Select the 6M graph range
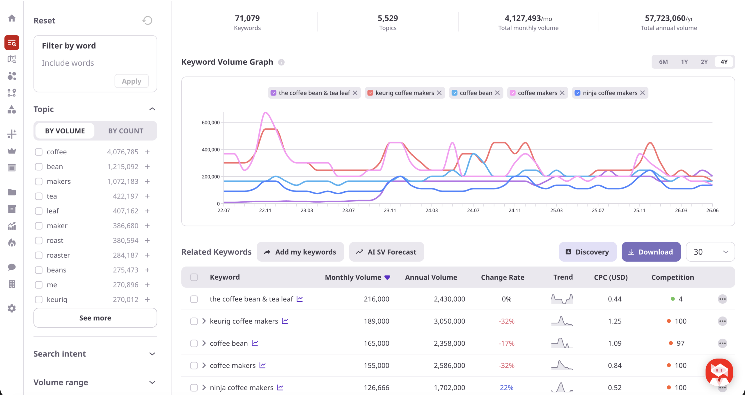Screen dimensions: 745x395 pos(663,62)
